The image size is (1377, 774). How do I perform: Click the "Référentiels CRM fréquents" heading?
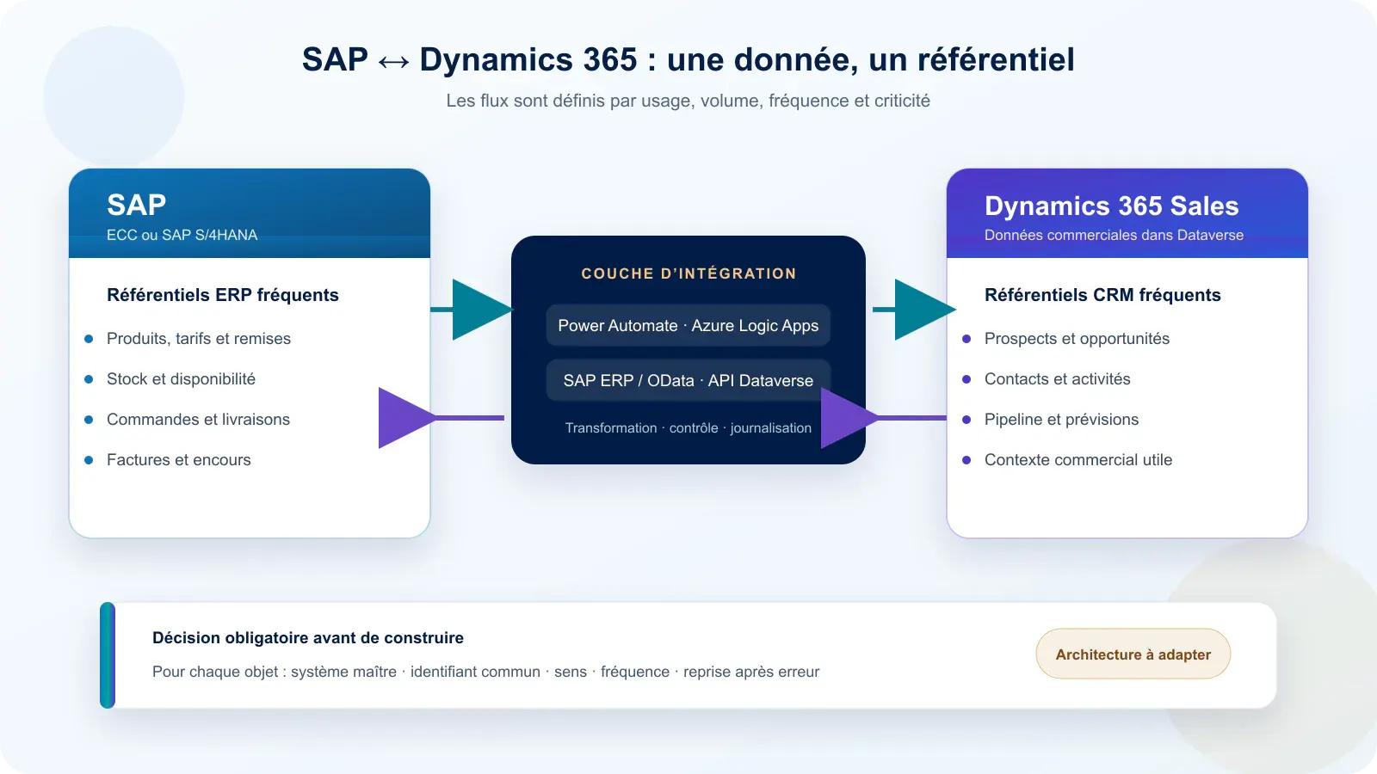coord(1102,295)
